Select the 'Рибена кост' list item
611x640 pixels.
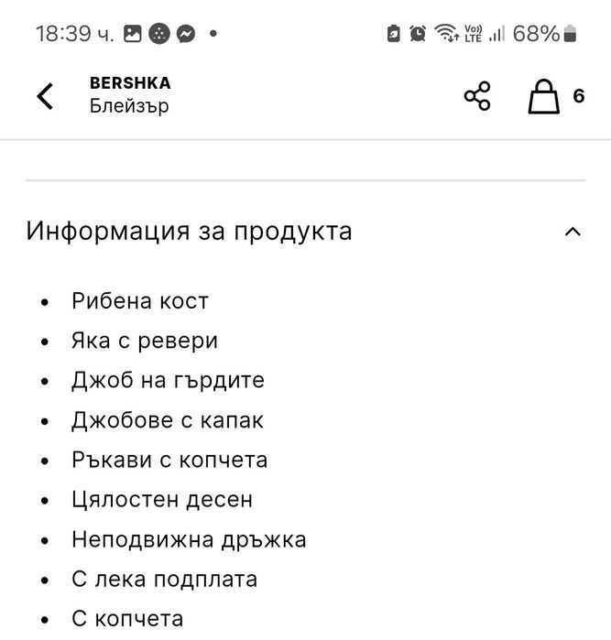[140, 301]
